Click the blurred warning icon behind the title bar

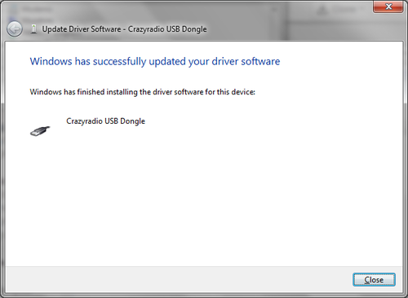[322, 11]
